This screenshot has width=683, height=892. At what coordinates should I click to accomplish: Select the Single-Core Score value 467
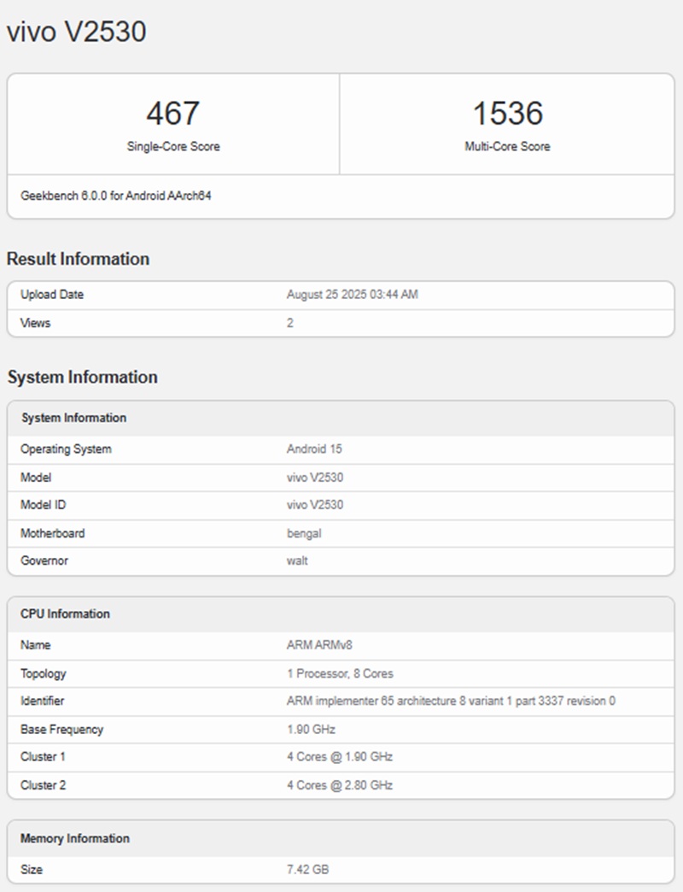pos(174,111)
